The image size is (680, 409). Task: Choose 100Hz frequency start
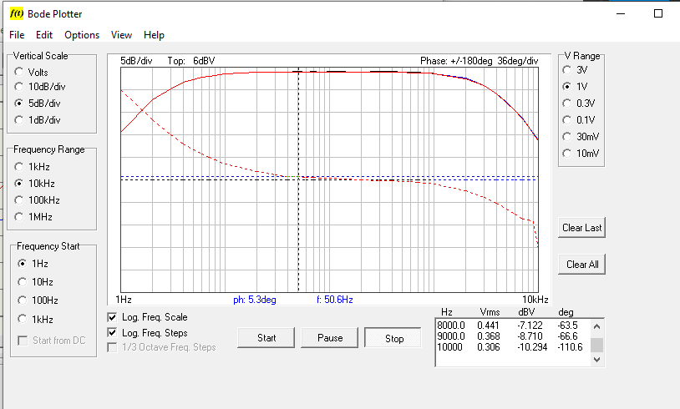(x=22, y=300)
